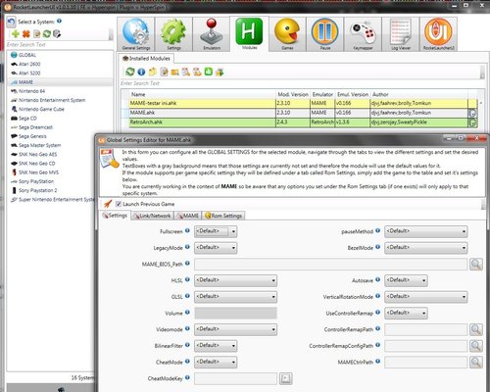Open the Pause tab
This screenshot has width=490, height=392.
point(325,34)
